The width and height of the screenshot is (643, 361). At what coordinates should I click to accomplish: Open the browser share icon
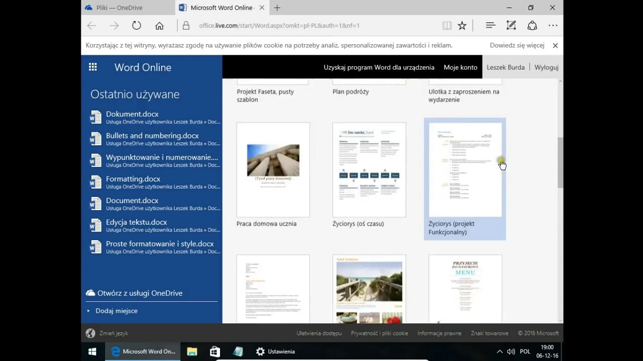pos(532,26)
